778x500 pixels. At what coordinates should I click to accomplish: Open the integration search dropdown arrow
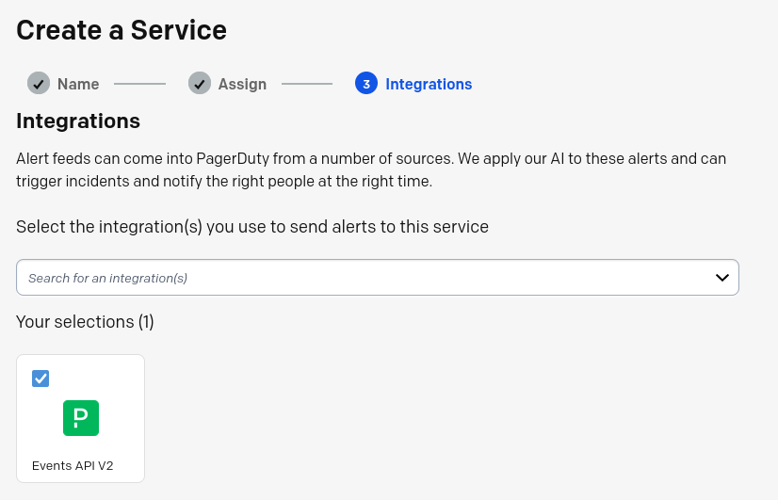pos(722,277)
